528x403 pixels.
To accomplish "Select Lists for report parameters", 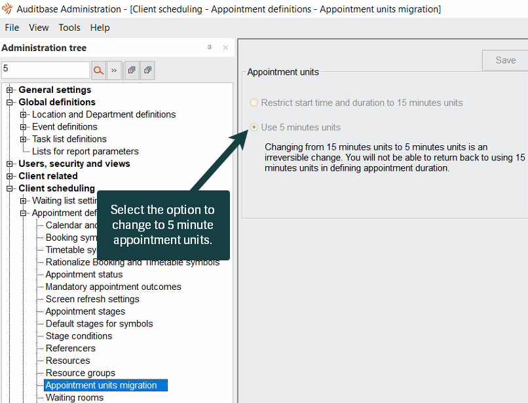I will [x=85, y=151].
